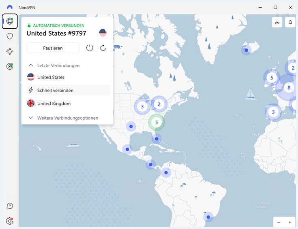The image size is (298, 229).
Task: Select the Iceland server marker
Action: pyautogui.click(x=247, y=50)
